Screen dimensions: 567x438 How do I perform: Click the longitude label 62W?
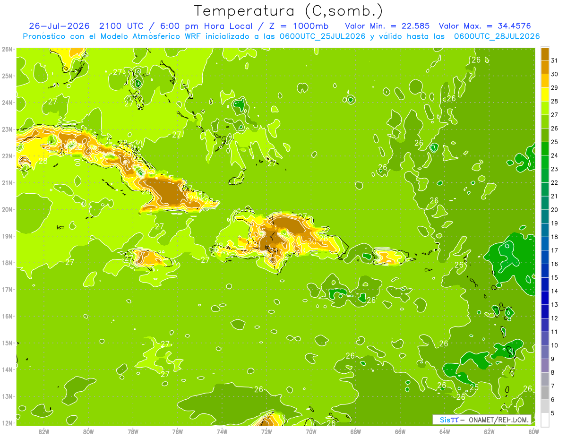pos(489,431)
